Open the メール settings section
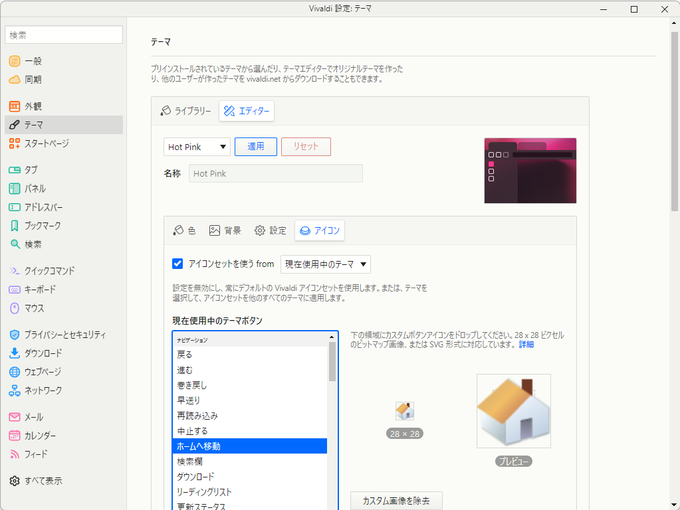This screenshot has height=510, width=680. click(33, 417)
